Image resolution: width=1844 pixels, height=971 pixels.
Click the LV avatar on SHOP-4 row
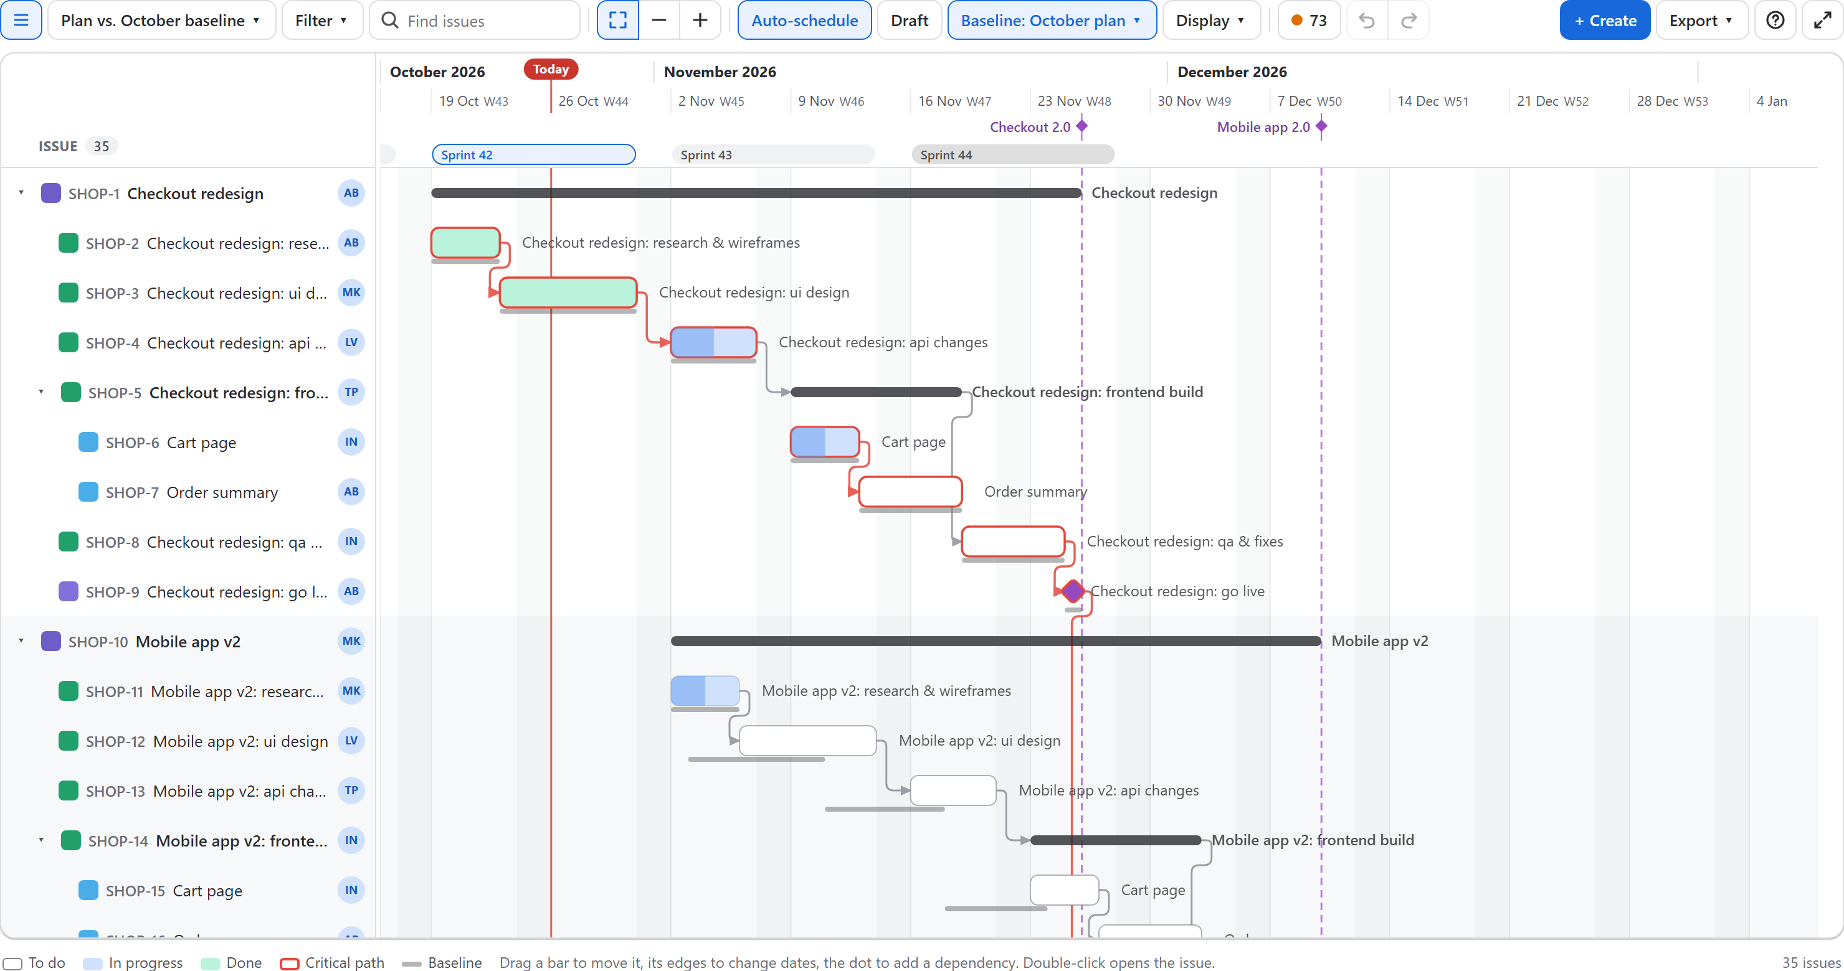(x=351, y=342)
